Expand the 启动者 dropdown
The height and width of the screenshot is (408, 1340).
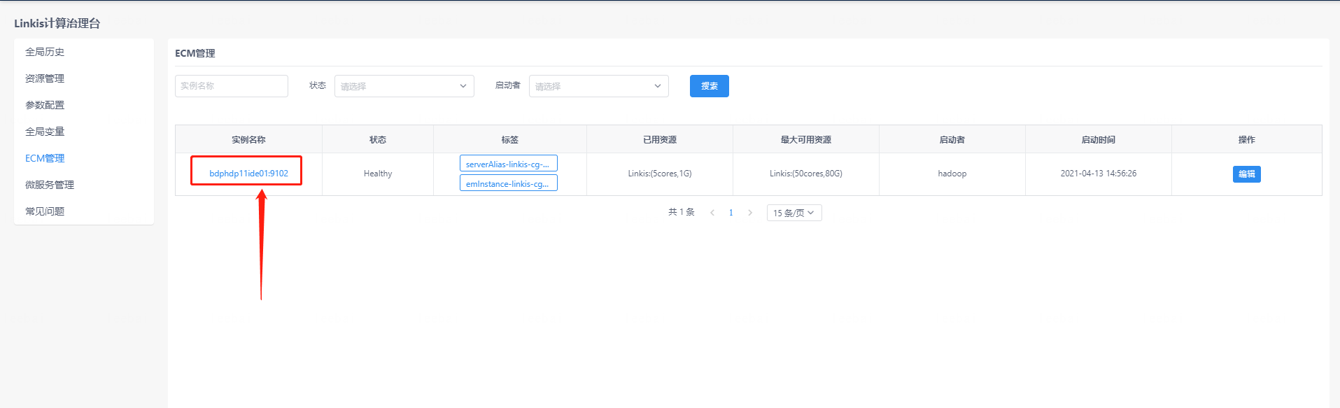click(598, 86)
